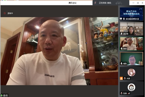The height and width of the screenshot is (97, 145).
Task: Select 杨凯's green-background video thumbnail
Action: click(x=131, y=59)
